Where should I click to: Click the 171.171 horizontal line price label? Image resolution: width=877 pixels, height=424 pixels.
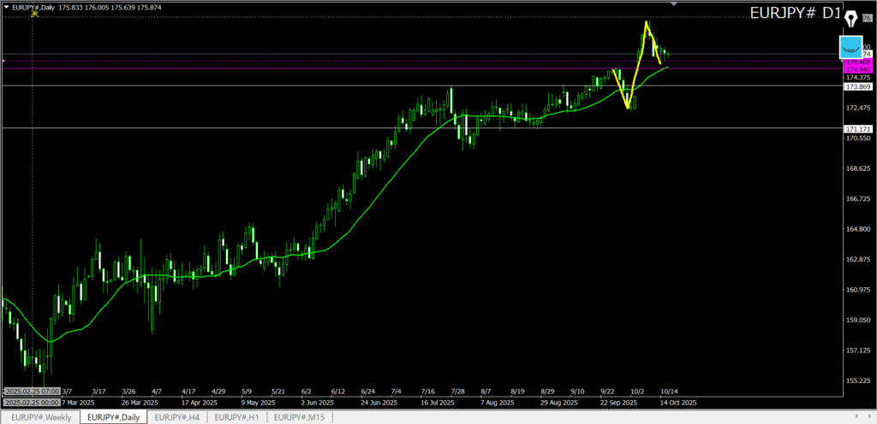pos(857,128)
